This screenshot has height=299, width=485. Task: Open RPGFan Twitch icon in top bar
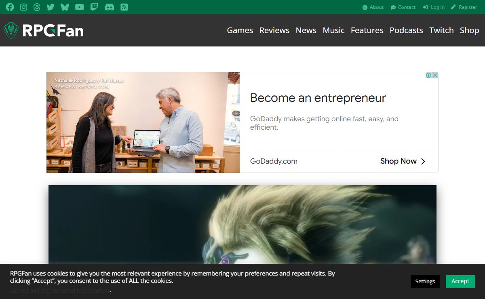coord(94,7)
